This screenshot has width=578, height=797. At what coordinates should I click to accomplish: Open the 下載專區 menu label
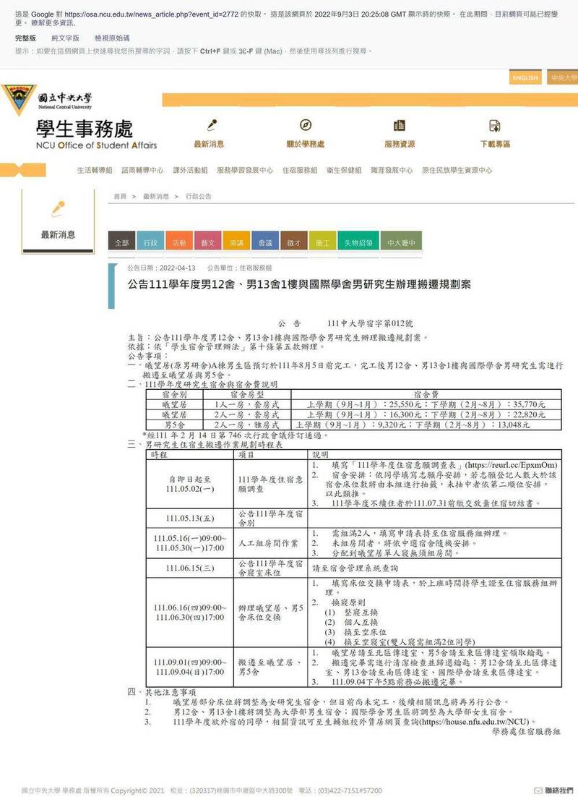click(495, 145)
